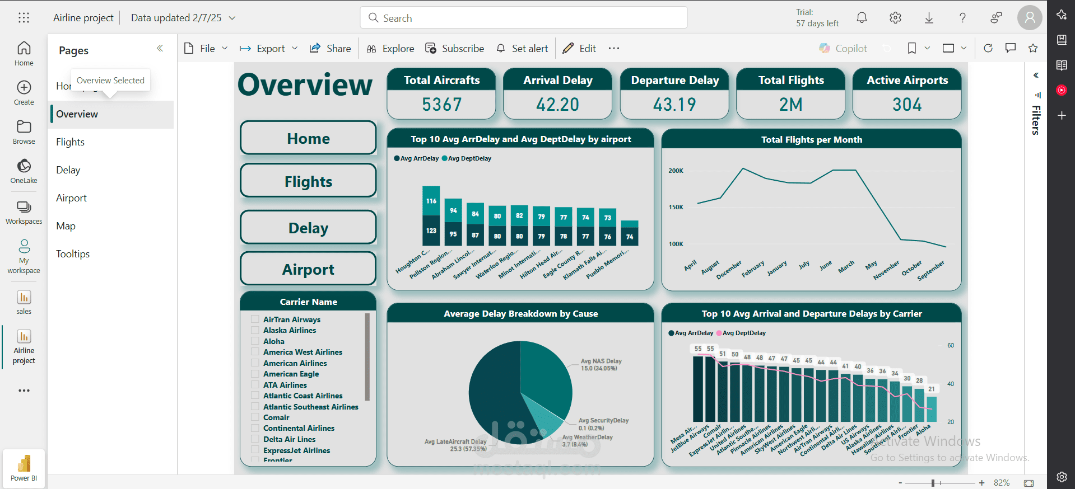
Task: Open the Airline project item in the sidebar
Action: pos(24,347)
